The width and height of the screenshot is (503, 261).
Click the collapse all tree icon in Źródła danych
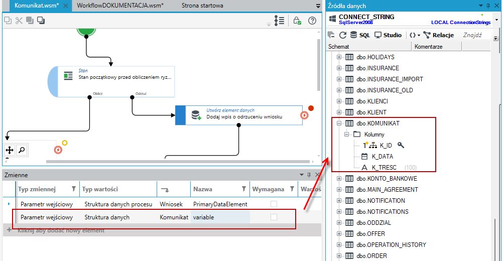tap(331, 35)
